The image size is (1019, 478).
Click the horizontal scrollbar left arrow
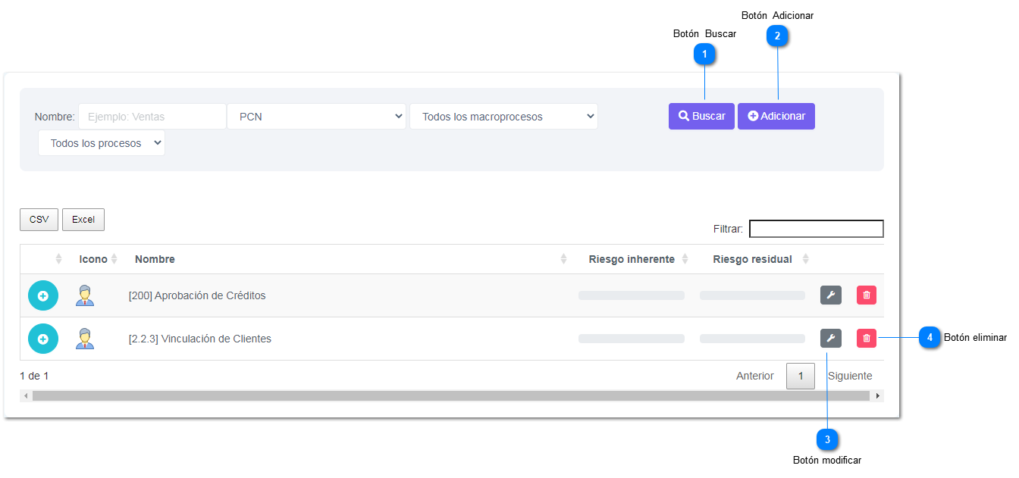[x=26, y=395]
